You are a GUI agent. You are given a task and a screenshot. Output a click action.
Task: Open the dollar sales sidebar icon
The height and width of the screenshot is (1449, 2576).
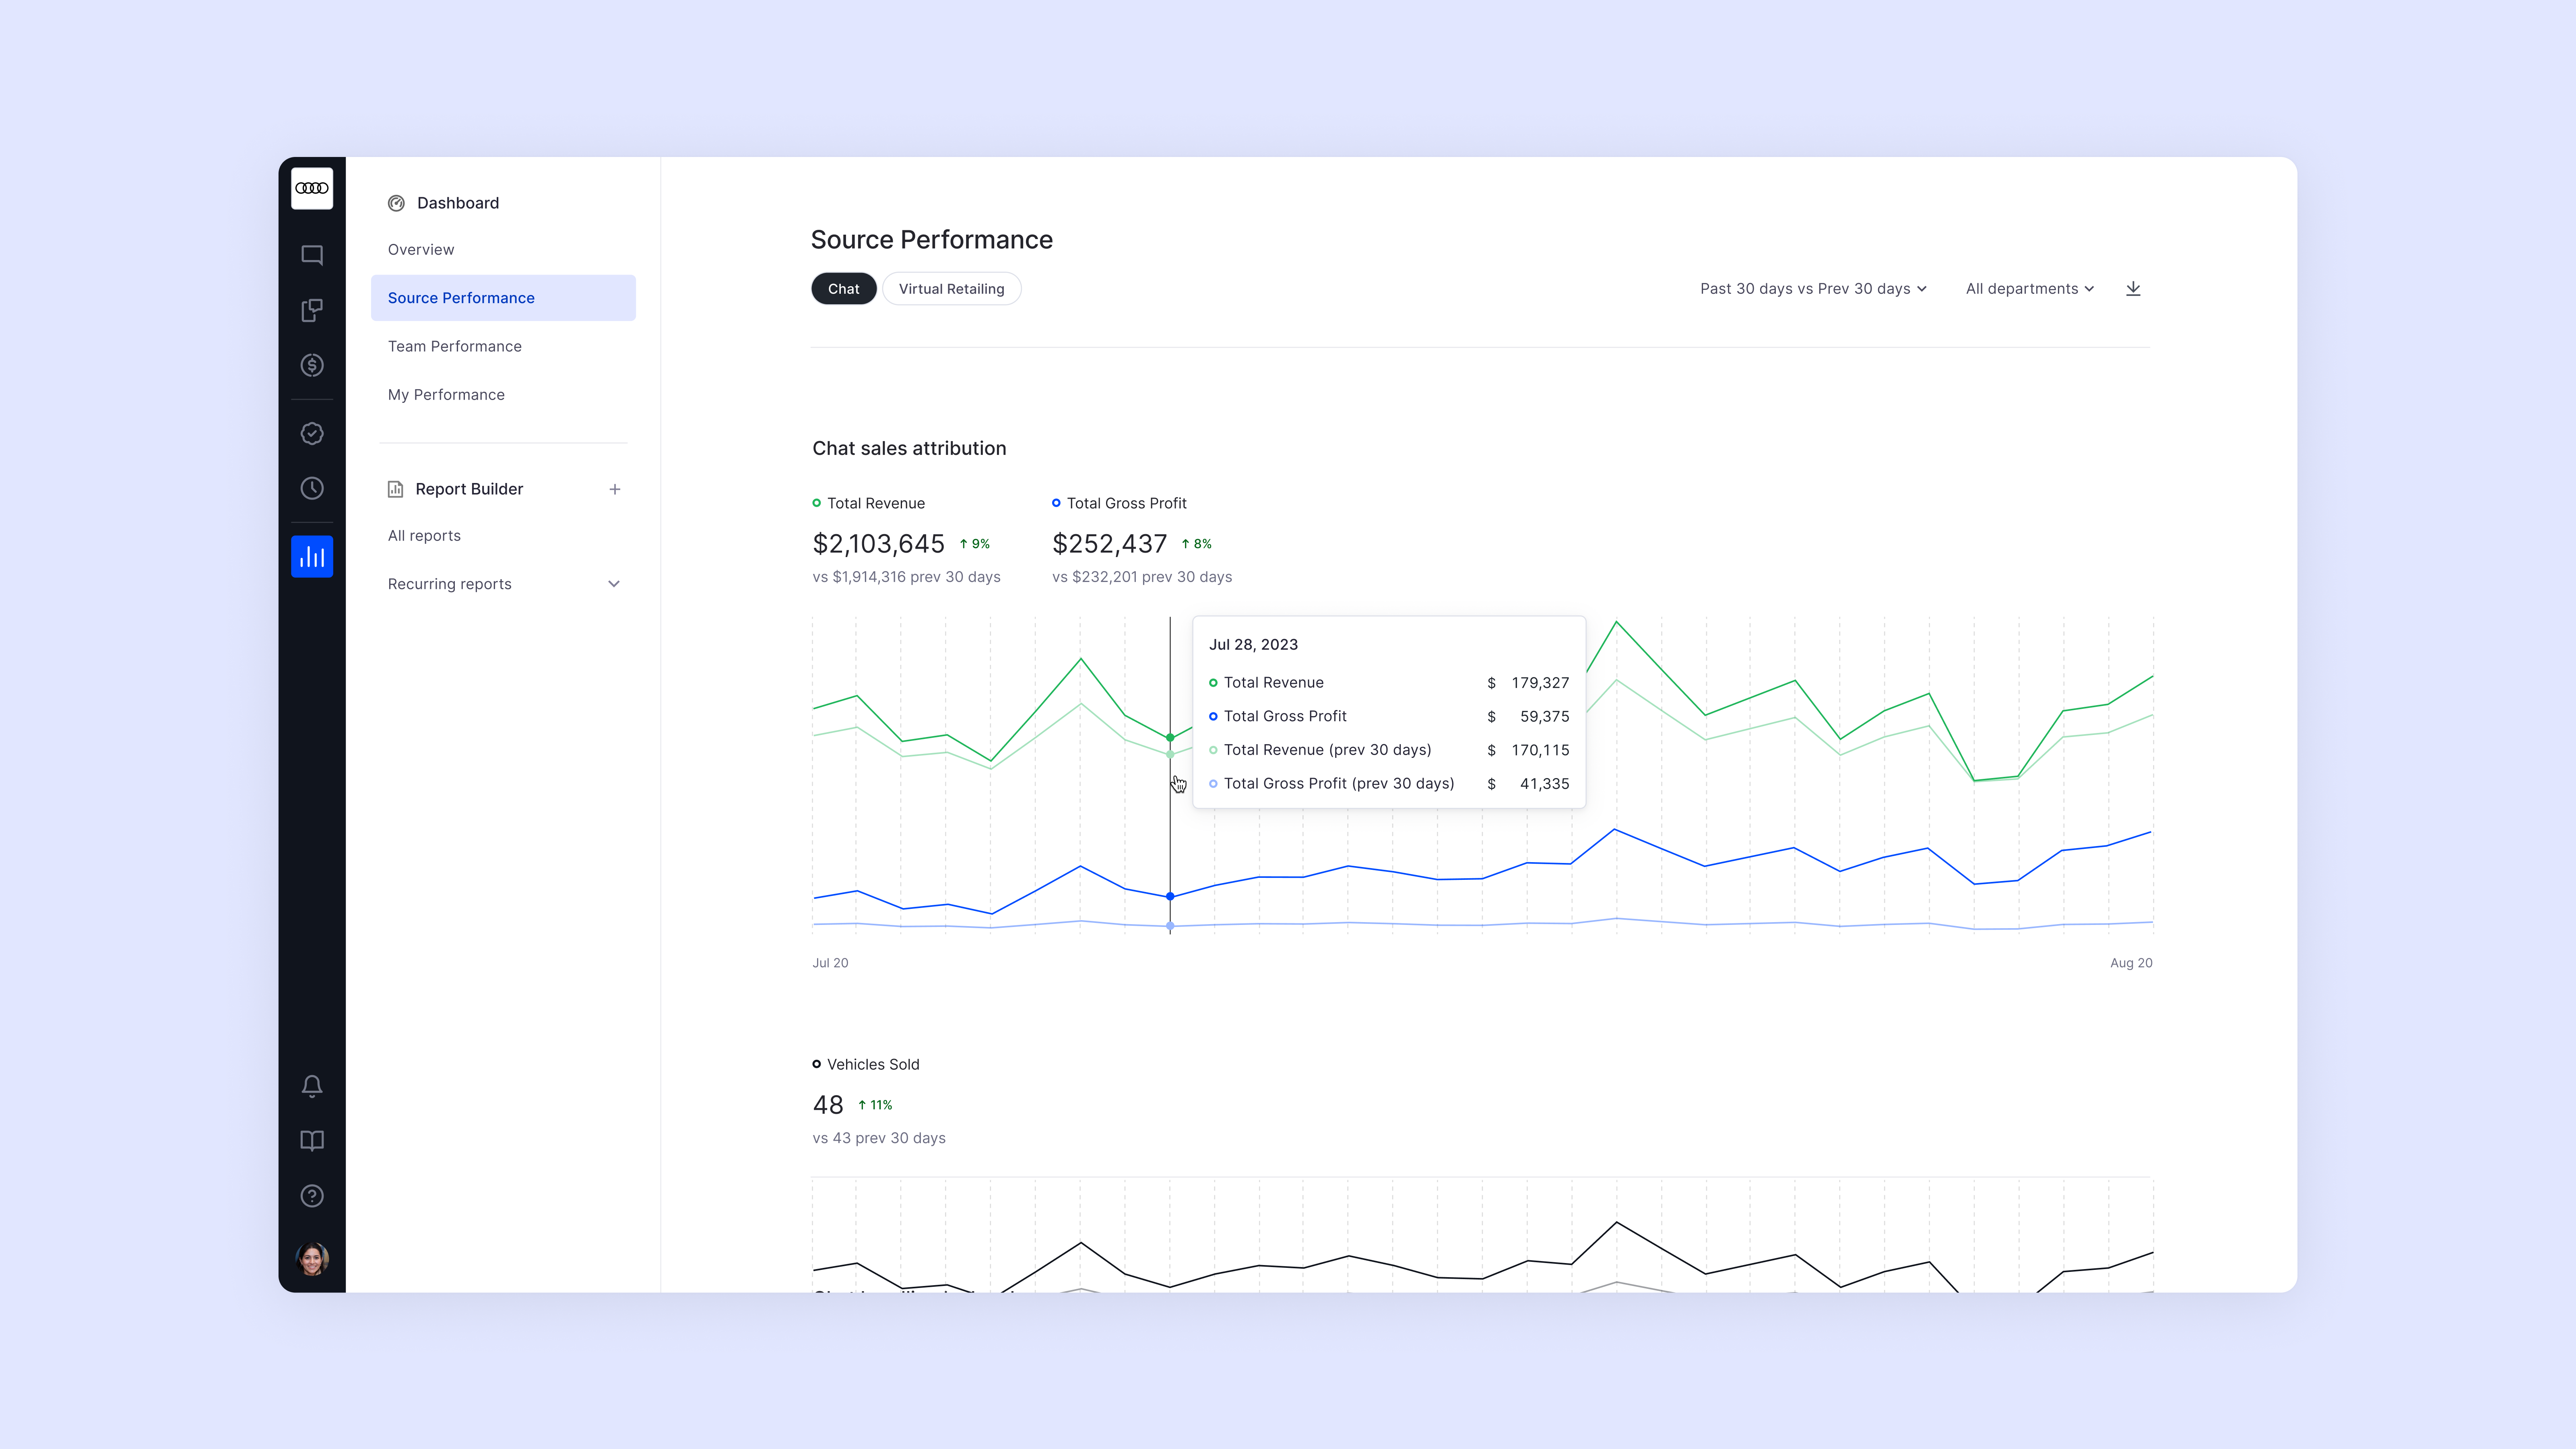312,365
